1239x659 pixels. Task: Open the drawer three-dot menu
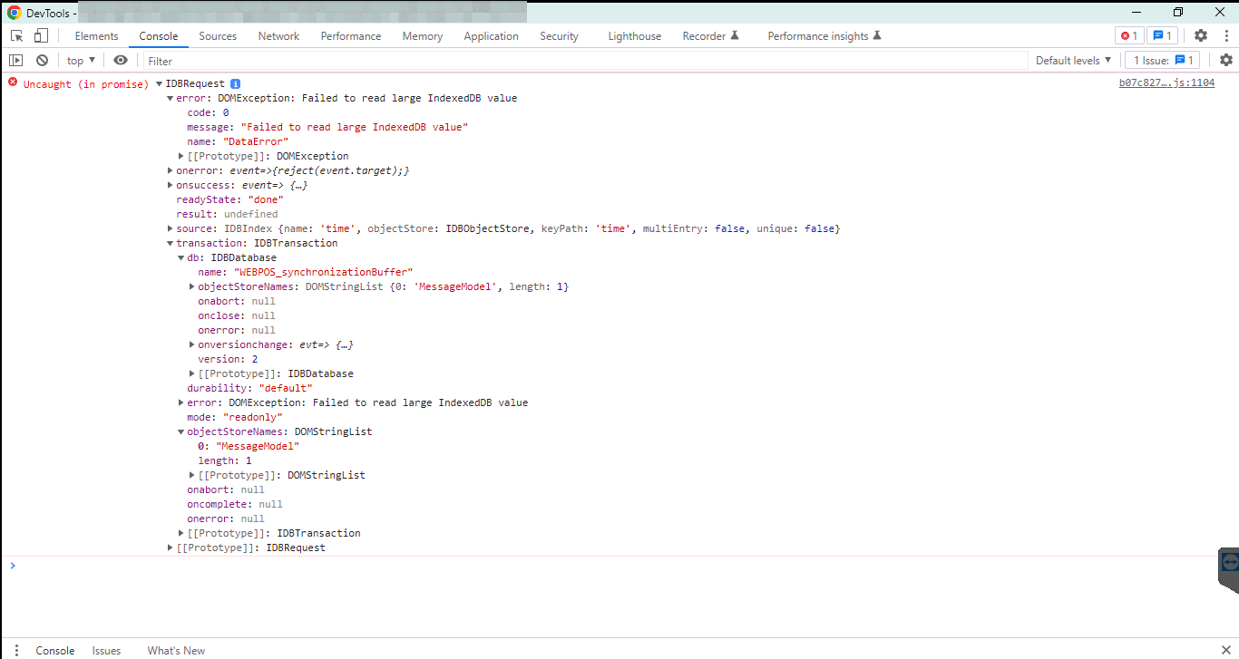[16, 650]
